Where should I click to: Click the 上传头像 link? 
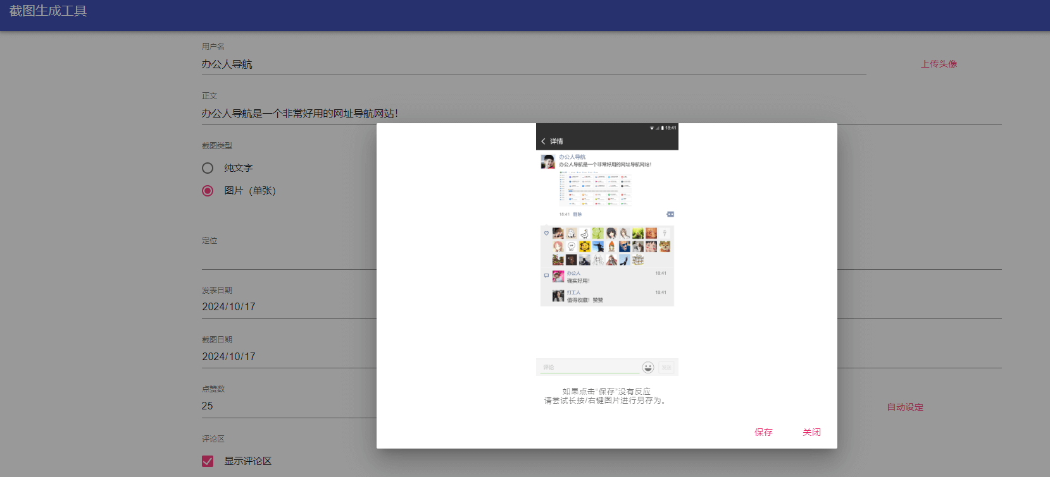(x=939, y=64)
